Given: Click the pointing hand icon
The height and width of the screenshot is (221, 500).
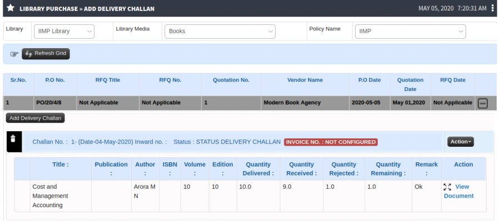Looking at the screenshot, I should (14, 54).
